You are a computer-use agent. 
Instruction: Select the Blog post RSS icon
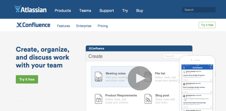coord(148,99)
